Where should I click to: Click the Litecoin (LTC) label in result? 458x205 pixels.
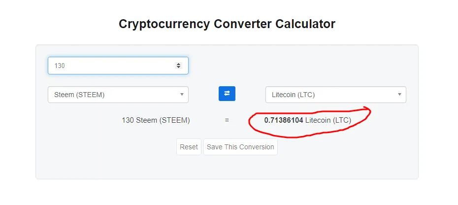(x=328, y=120)
